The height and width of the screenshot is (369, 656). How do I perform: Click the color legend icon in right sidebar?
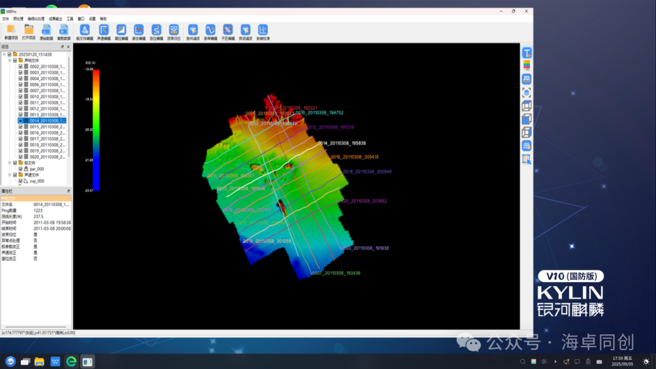(527, 65)
